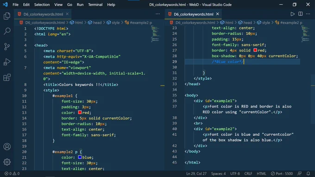The width and height of the screenshot is (315, 177).
Task: Split the editor right
Action: point(300,14)
